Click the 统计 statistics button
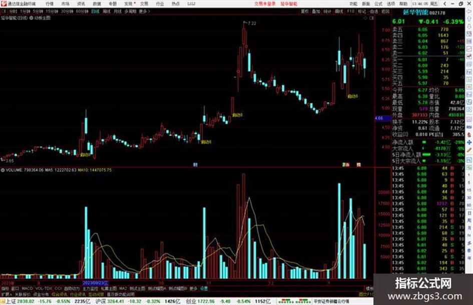Screen dimensions: 473x305 (x=327, y=11)
